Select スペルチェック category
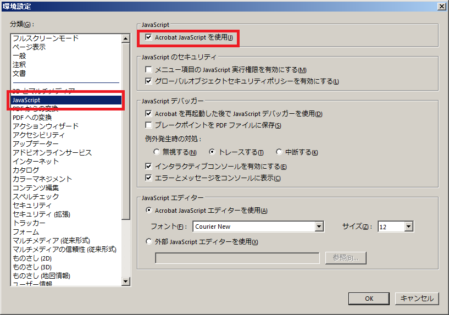 click(x=36, y=197)
